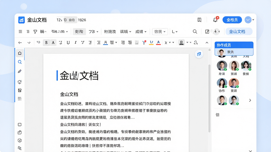Open the magnifier search icon in toolbar
Image resolution: width=271 pixels, height=152 pixels.
195,32
